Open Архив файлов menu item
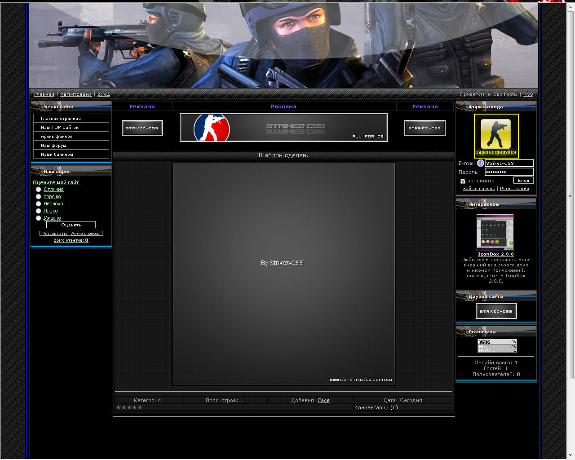 71,136
